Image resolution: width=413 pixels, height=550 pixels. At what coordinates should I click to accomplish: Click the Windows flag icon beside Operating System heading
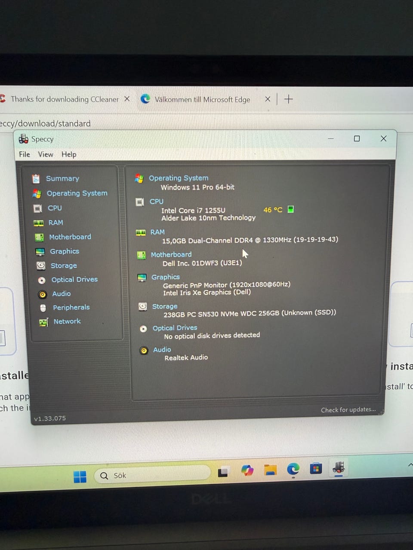(139, 178)
